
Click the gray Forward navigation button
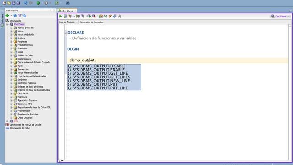click(x=46, y=3)
